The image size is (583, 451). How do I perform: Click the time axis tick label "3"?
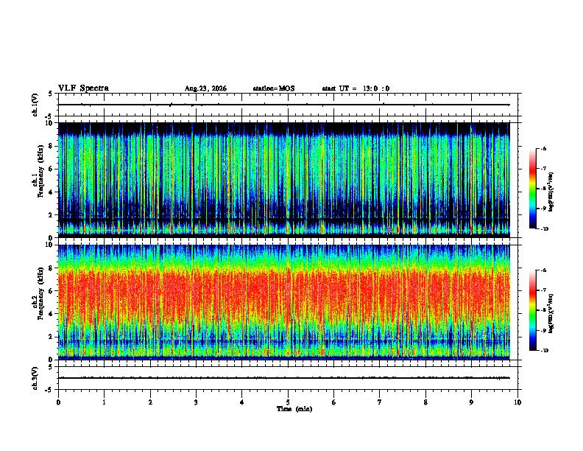pos(196,402)
